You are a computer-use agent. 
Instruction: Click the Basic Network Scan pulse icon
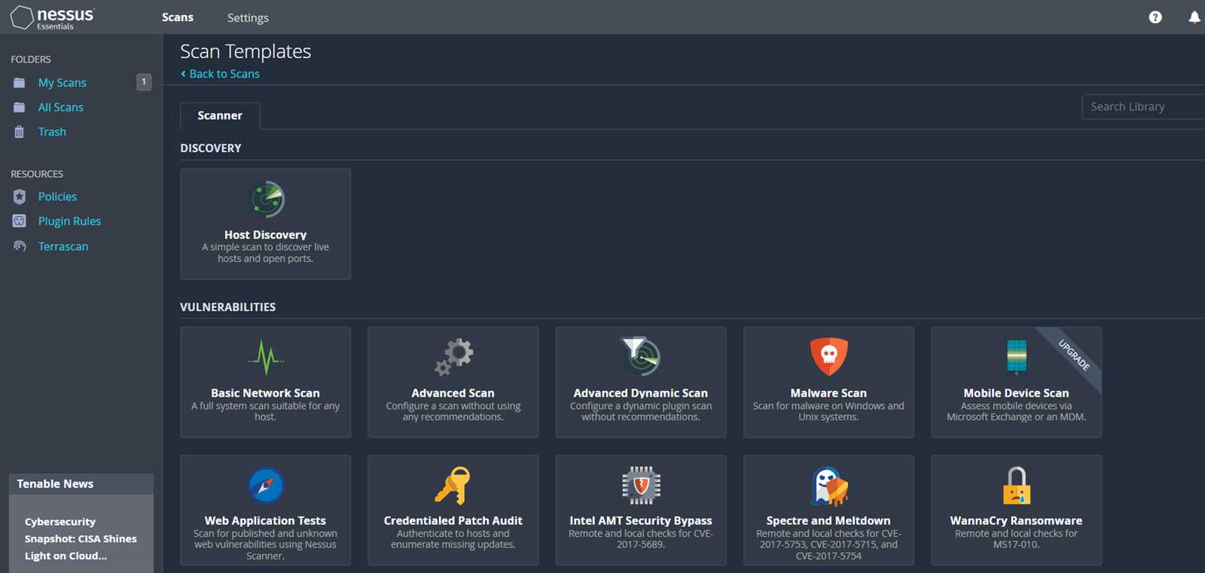point(266,357)
